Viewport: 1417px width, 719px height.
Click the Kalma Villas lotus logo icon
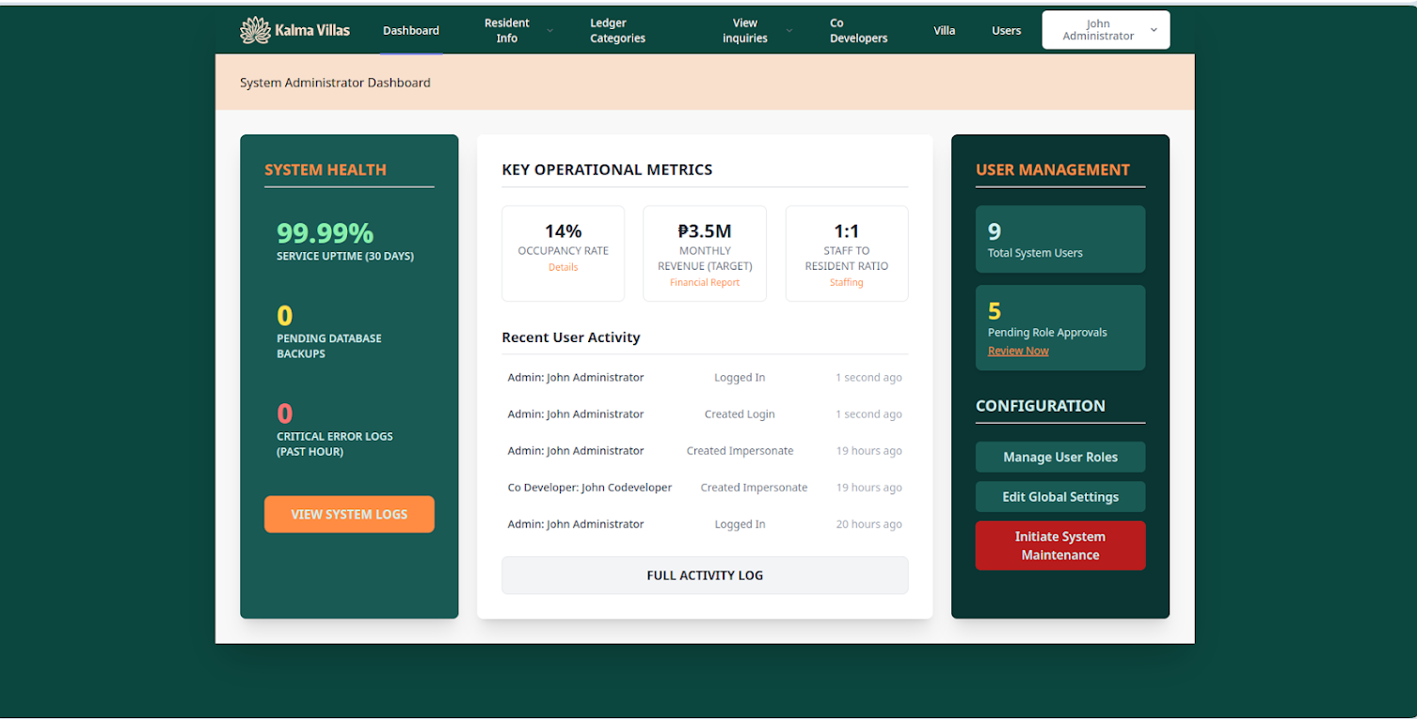click(255, 30)
